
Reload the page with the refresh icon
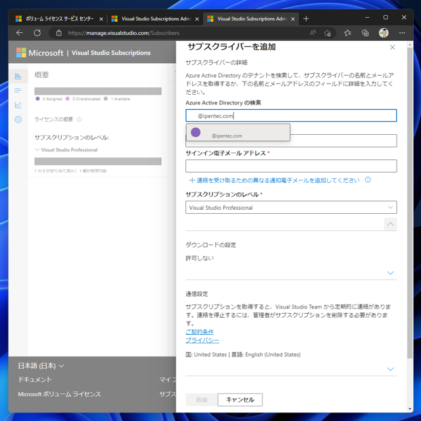(x=37, y=33)
